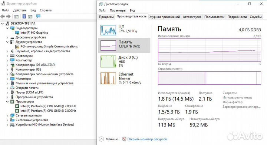
Task: Toggle the console tree toolbar icon
Action: (16, 17)
